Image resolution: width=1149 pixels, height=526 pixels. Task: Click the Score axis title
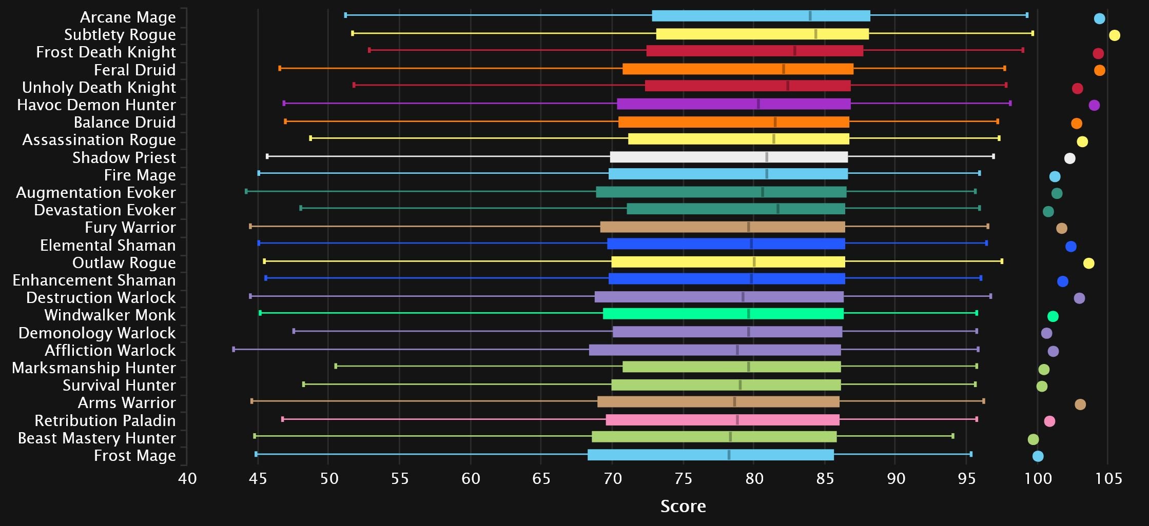(x=683, y=507)
